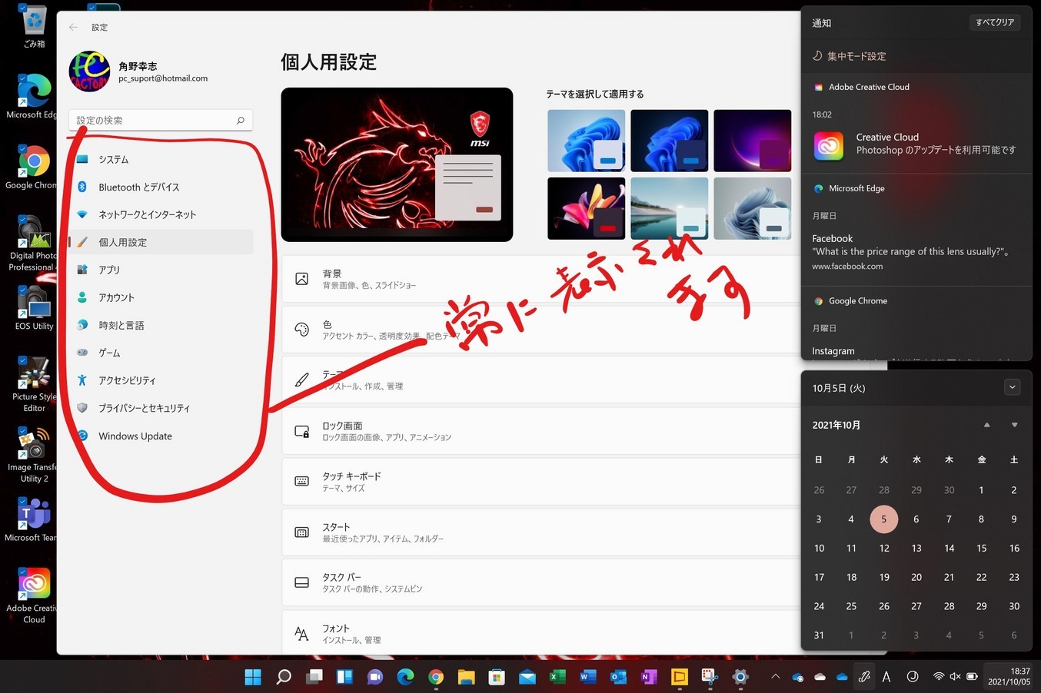This screenshot has width=1041, height=693.
Task: Apply the gray swirl theme
Action: [752, 208]
